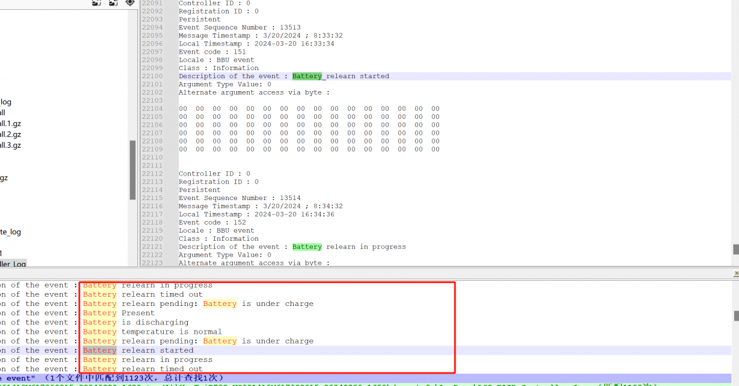The image size is (739, 386).
Task: Click the search summary header with 1123 matches
Action: pyautogui.click(x=111, y=377)
